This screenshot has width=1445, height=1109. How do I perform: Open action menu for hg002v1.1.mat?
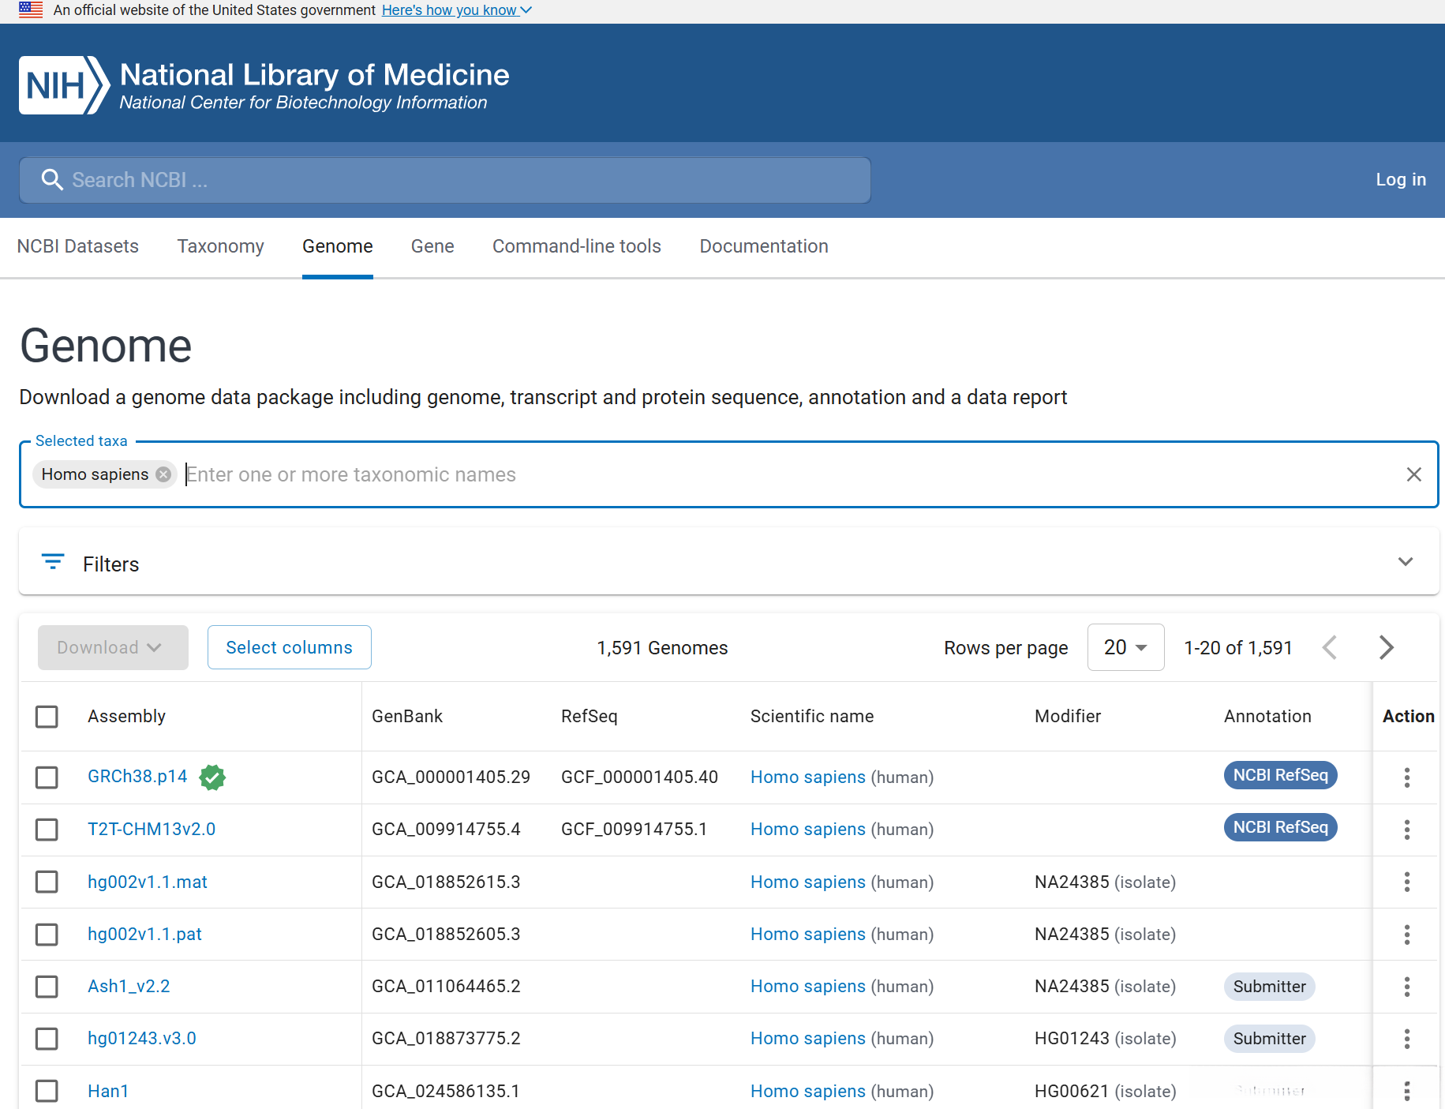click(x=1407, y=882)
